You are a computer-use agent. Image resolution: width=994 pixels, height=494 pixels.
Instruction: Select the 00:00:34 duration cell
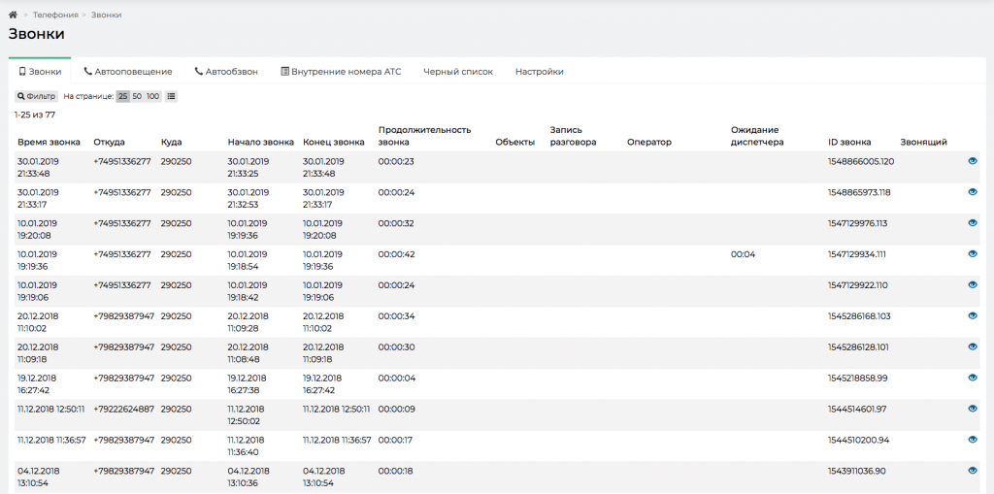396,315
